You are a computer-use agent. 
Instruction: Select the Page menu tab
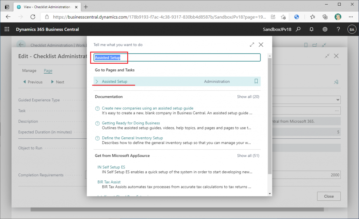point(48,70)
